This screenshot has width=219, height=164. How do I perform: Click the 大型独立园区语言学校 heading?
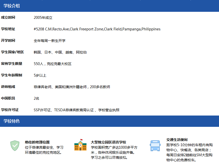point(108,142)
